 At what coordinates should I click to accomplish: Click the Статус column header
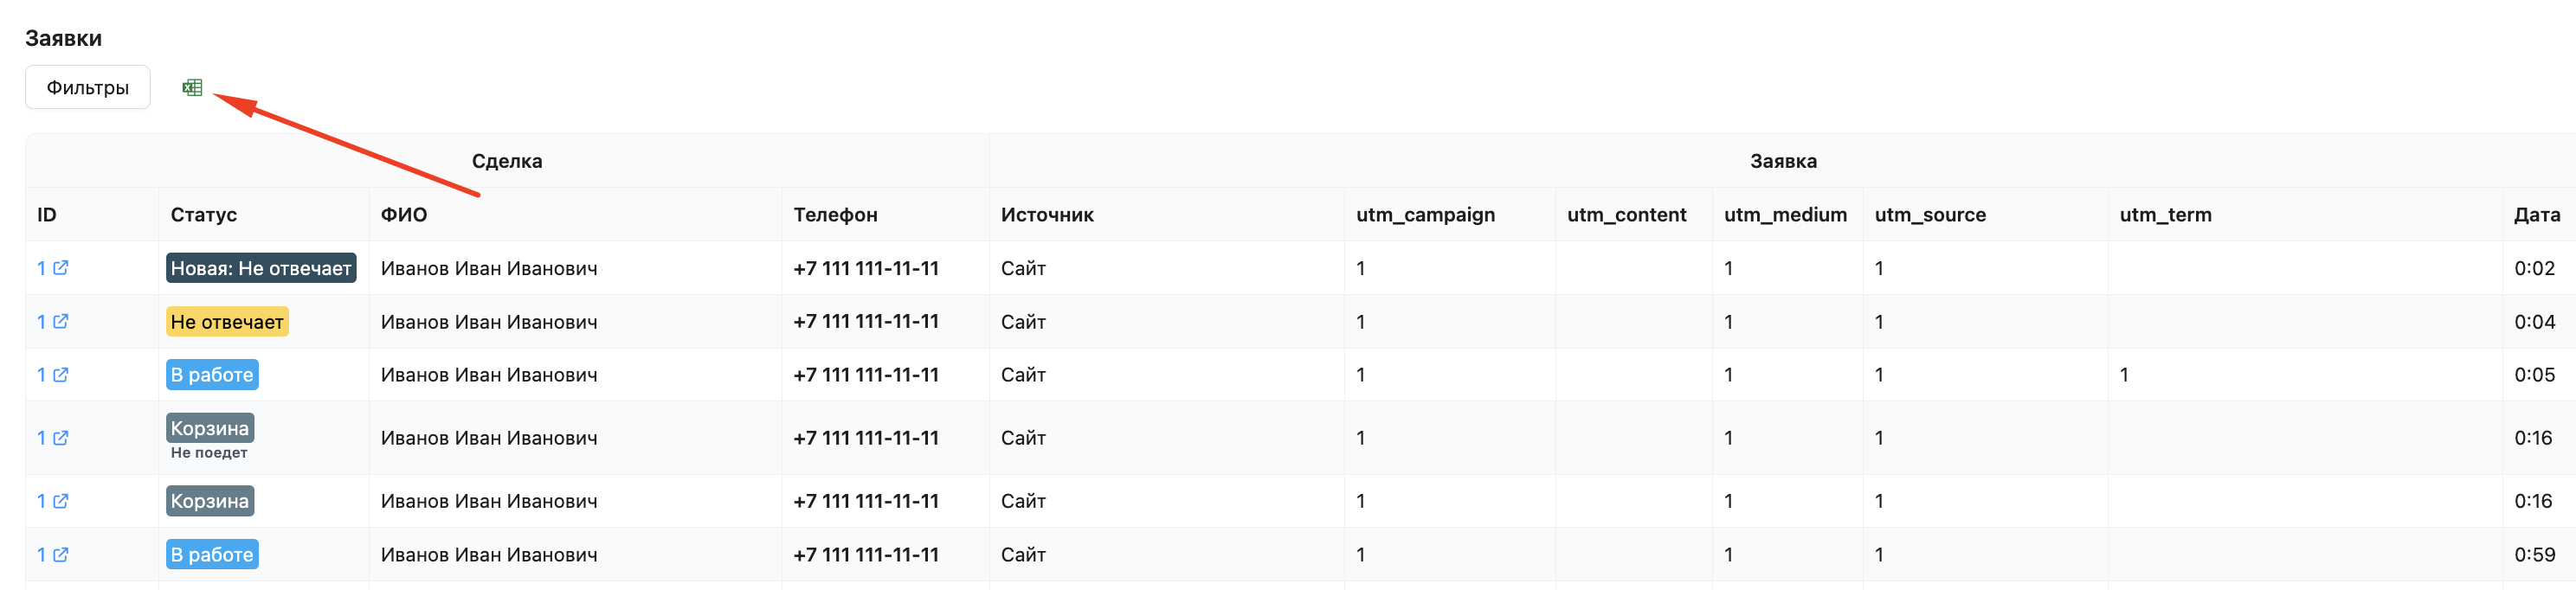click(x=204, y=215)
